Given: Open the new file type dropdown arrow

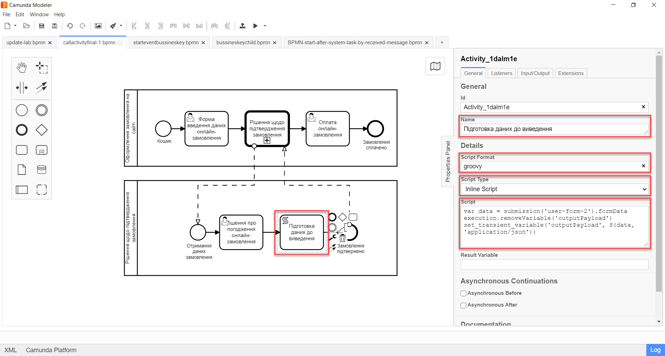Looking at the screenshot, I should pos(15,26).
